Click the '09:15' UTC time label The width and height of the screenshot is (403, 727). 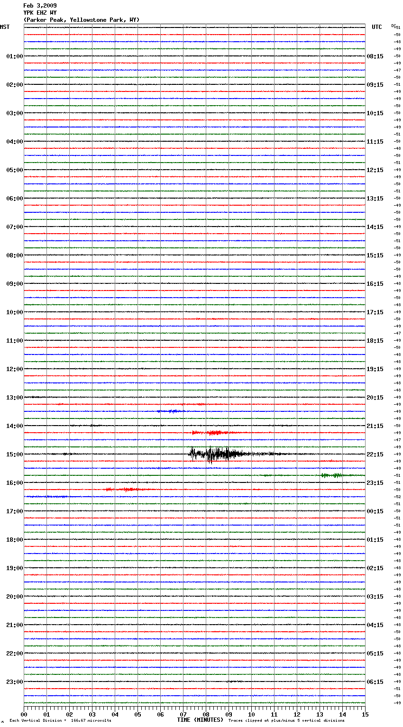click(x=375, y=85)
